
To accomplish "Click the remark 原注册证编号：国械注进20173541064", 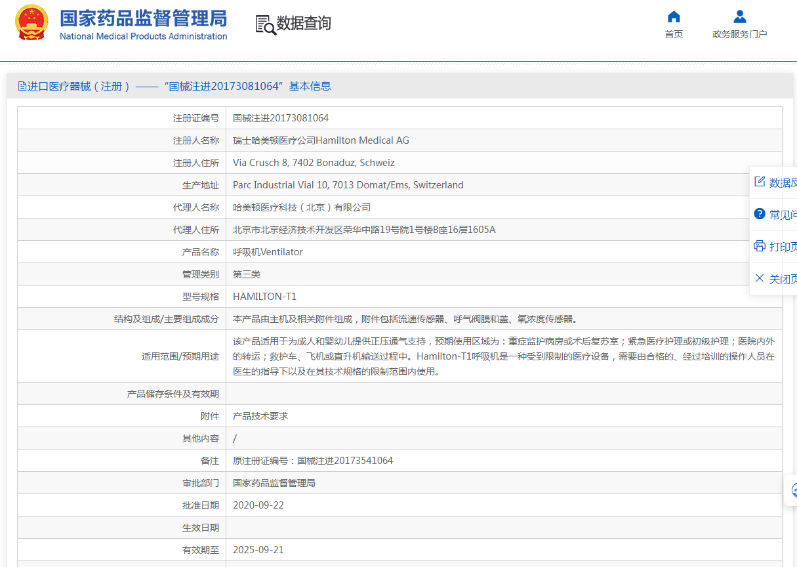I will [x=313, y=461].
